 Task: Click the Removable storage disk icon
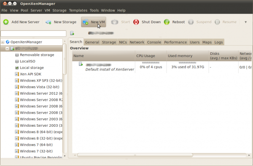pos(17,55)
